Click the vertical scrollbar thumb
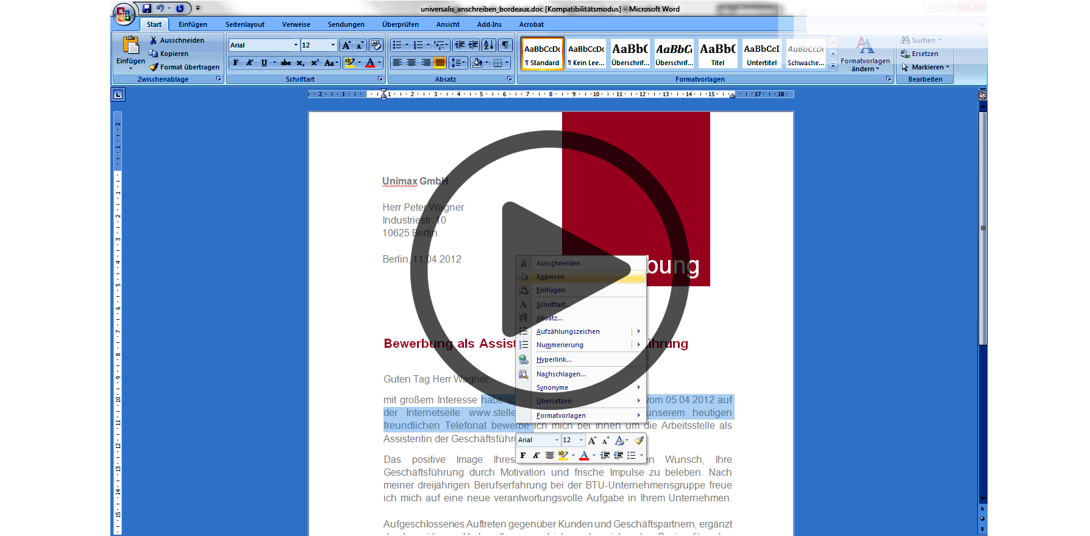The width and height of the screenshot is (1090, 536). tap(982, 228)
